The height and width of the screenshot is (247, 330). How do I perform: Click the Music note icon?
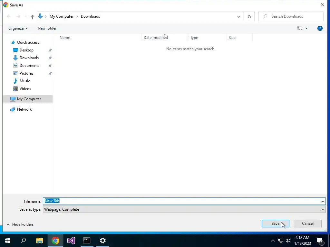(x=15, y=81)
